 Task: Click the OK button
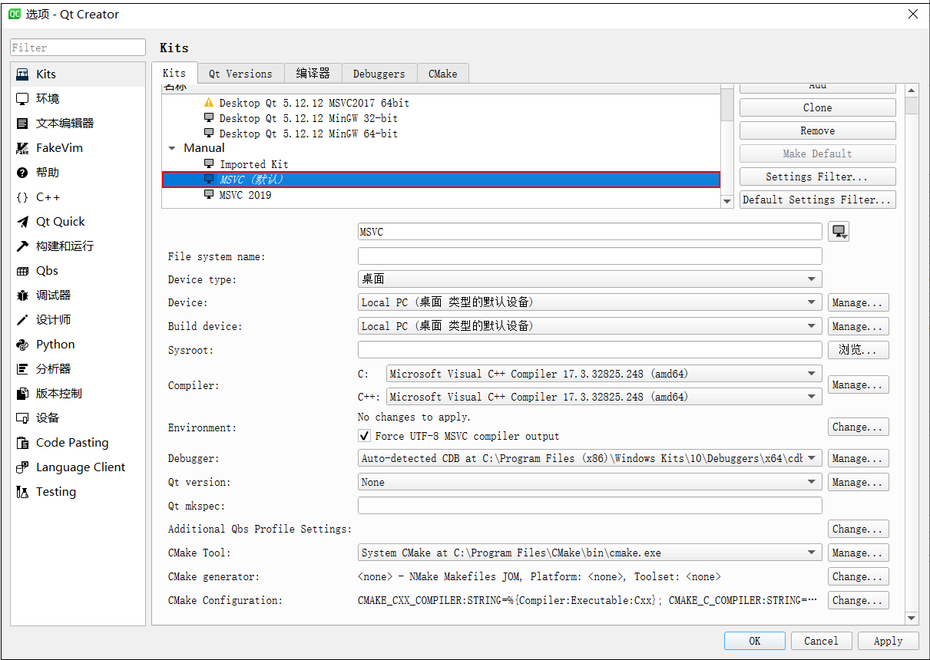[x=755, y=641]
